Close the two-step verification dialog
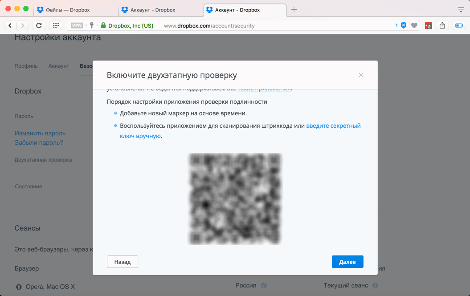Screen dimensions: 470x296 [361, 75]
